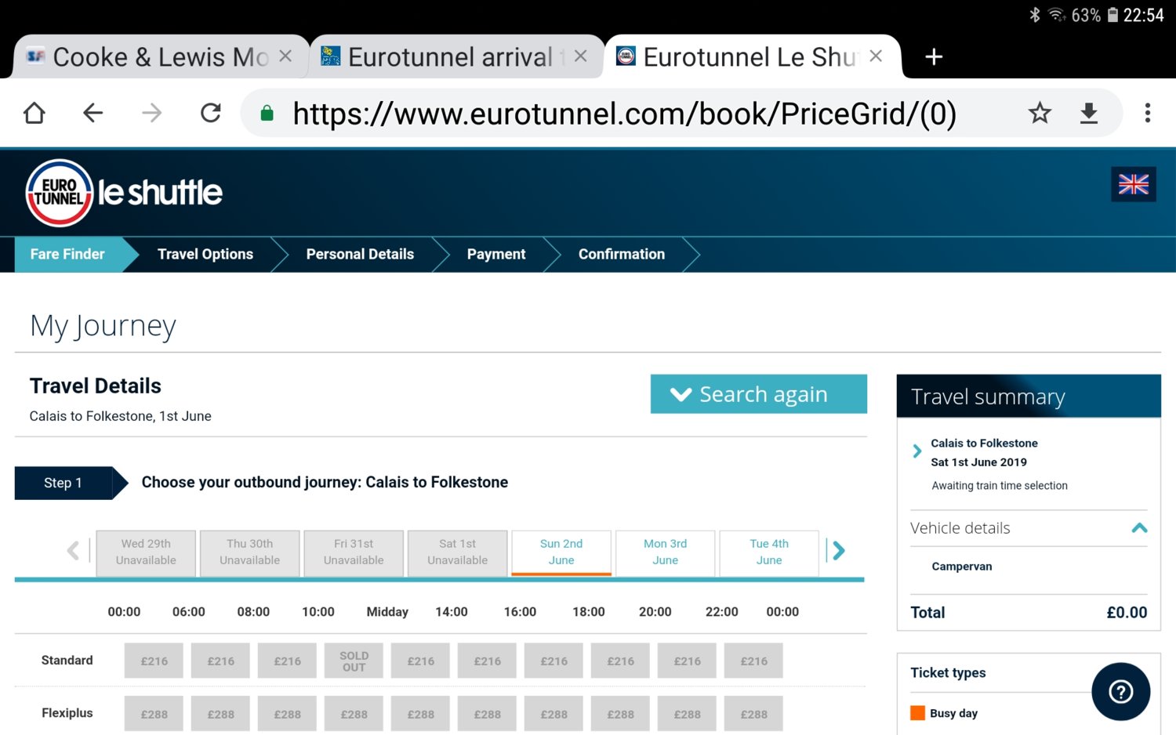Tap Wi-Fi status icon

(x=1057, y=15)
